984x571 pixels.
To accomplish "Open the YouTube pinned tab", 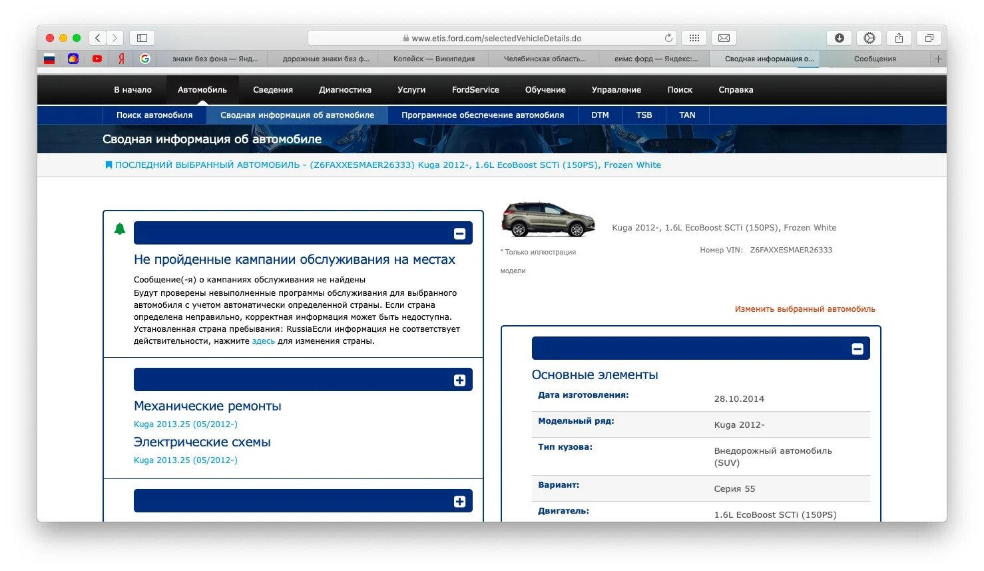I will (97, 59).
